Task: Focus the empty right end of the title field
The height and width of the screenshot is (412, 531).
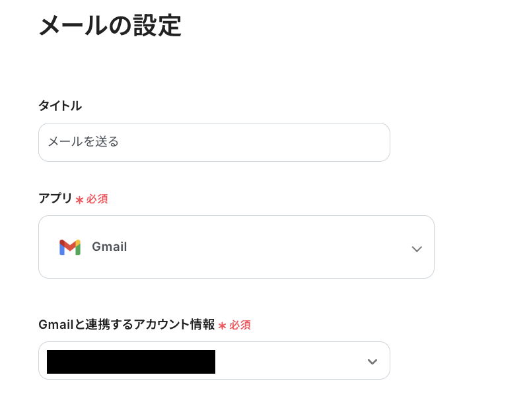Action: coord(343,142)
